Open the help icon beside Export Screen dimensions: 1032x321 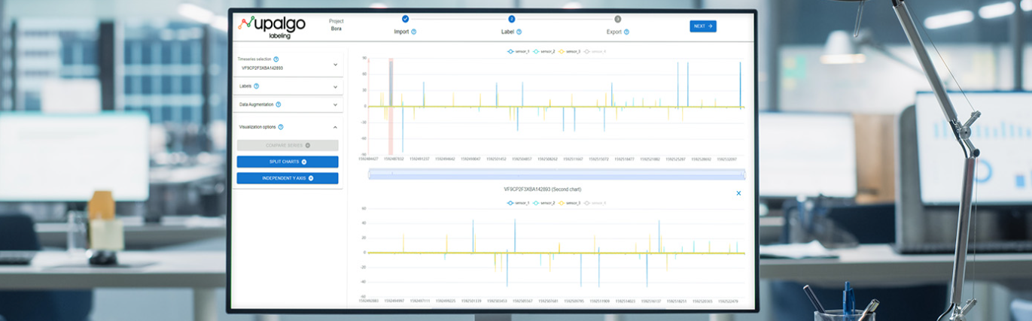pyautogui.click(x=626, y=32)
